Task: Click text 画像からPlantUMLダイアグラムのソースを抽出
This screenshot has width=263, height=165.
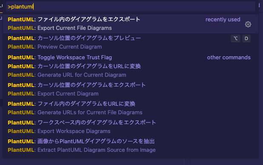Action: 96,141
